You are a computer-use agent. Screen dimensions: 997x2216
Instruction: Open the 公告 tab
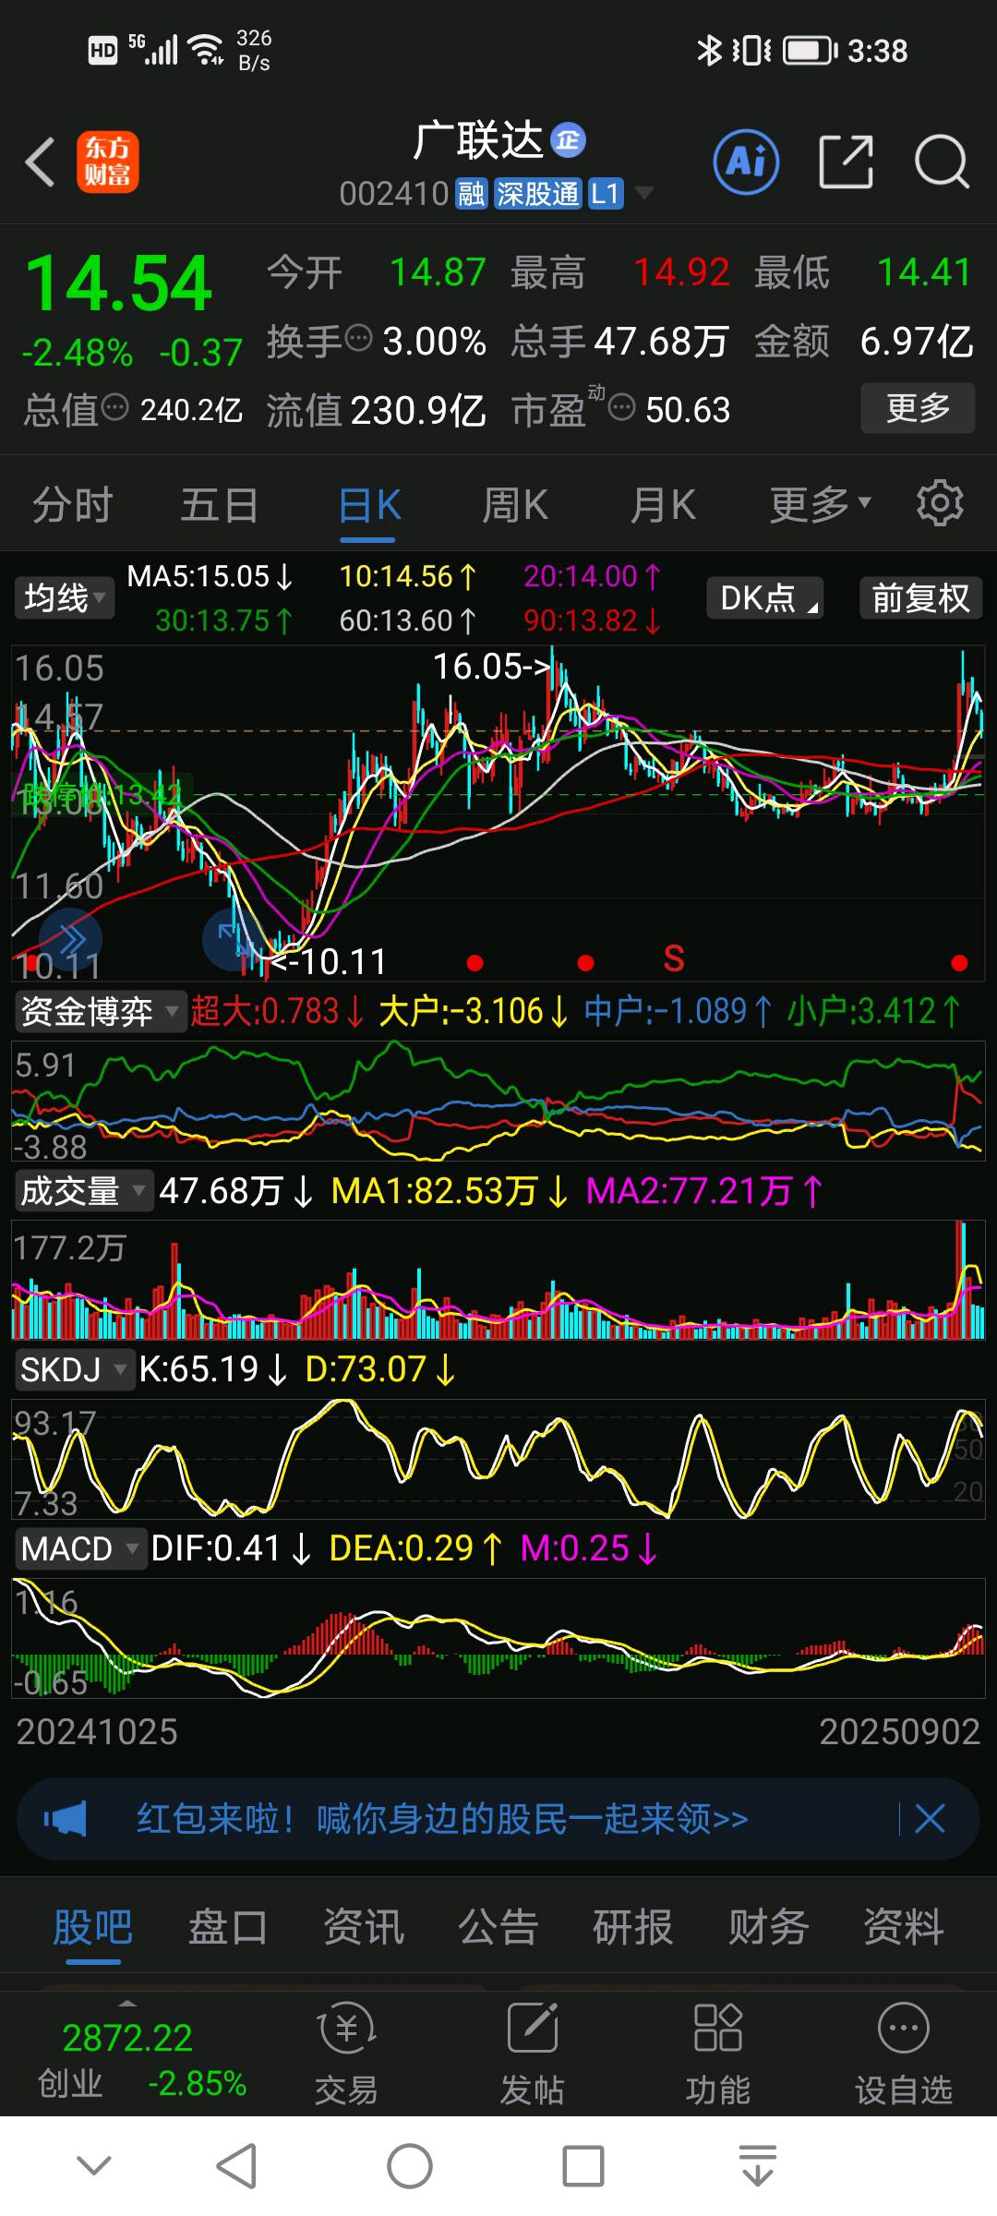click(498, 1927)
